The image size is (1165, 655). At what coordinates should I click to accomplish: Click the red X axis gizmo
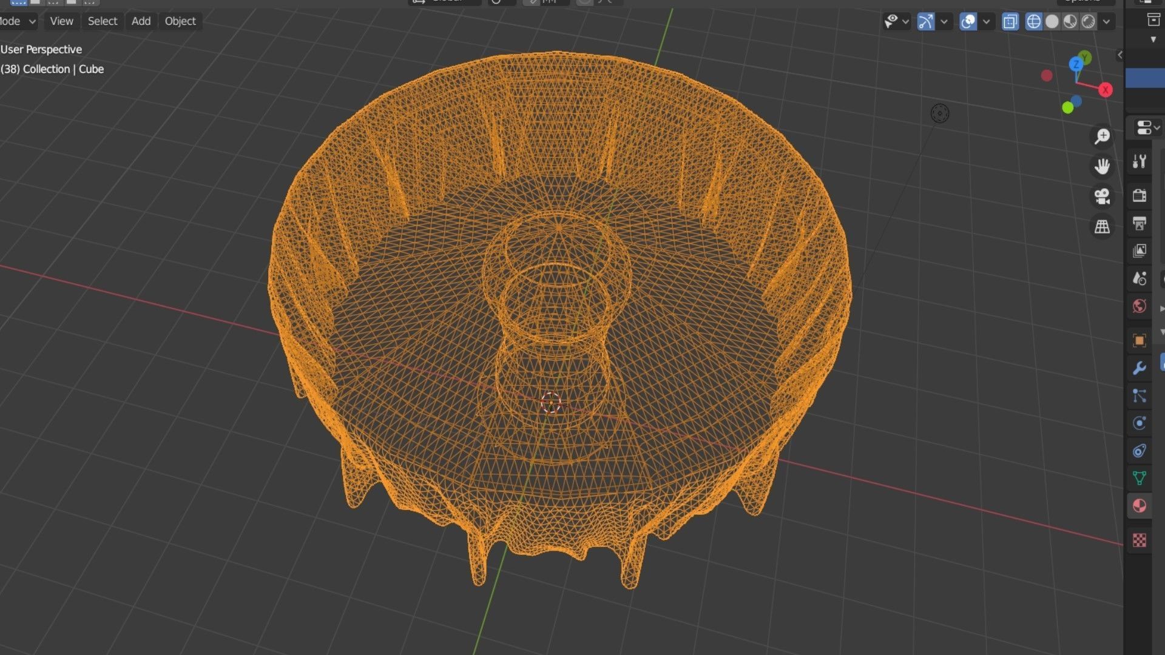click(1105, 90)
